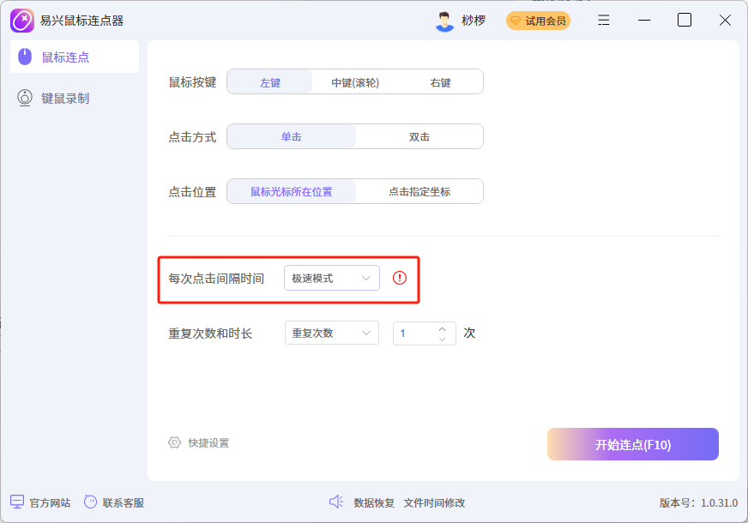Click the 易兴鼠标连点器 app logo icon
Image resolution: width=748 pixels, height=523 pixels.
coord(22,21)
